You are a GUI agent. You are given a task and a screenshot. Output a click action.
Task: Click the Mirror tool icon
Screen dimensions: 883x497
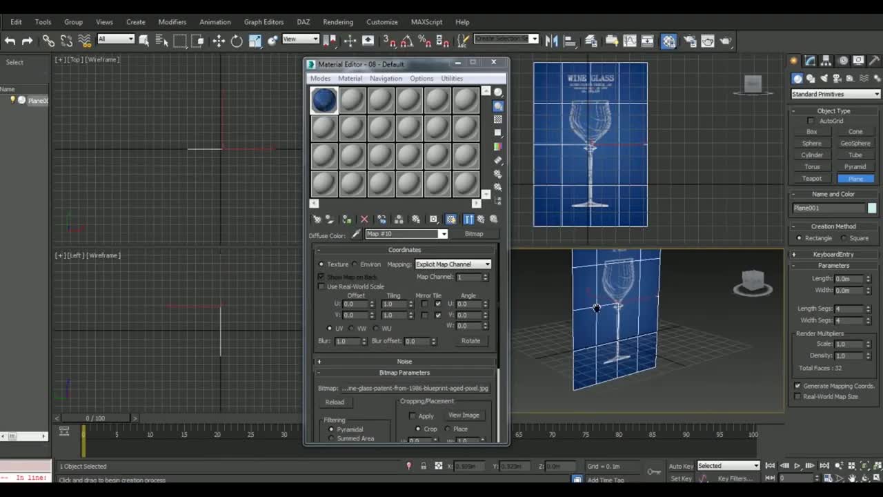(x=551, y=41)
